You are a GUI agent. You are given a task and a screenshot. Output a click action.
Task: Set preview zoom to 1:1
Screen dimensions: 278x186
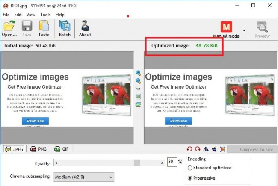(139, 89)
